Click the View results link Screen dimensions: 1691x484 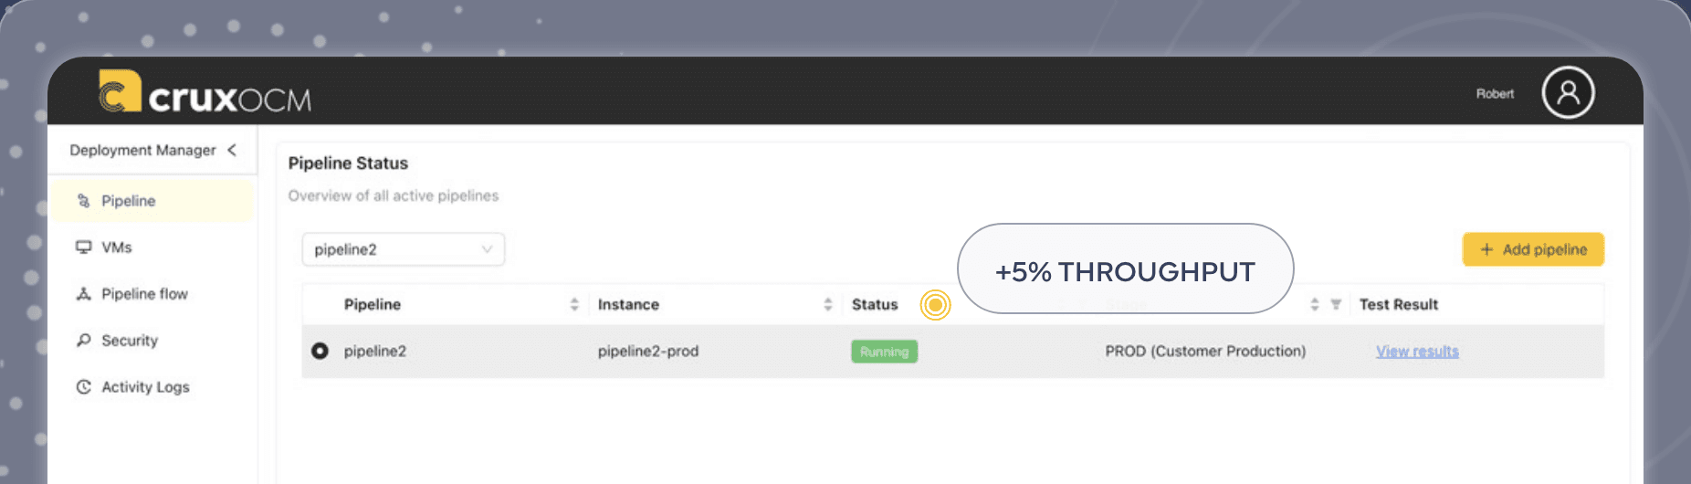[1417, 352]
